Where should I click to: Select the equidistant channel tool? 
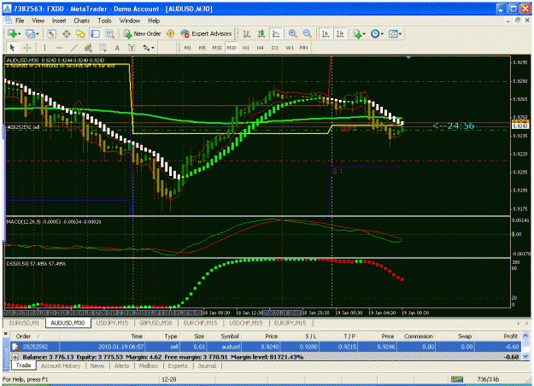tap(88, 48)
